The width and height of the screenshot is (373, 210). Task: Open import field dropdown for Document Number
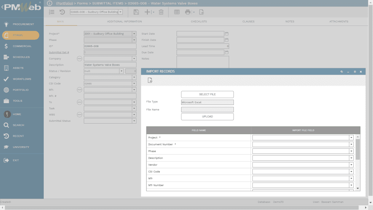click(351, 144)
